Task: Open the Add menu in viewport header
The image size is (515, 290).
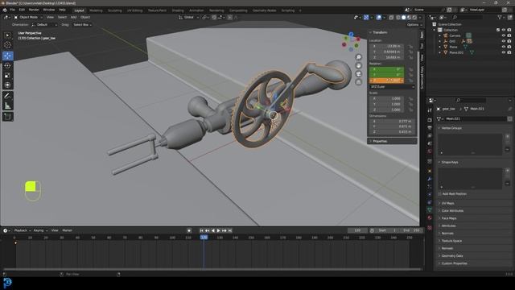Action: point(73,17)
